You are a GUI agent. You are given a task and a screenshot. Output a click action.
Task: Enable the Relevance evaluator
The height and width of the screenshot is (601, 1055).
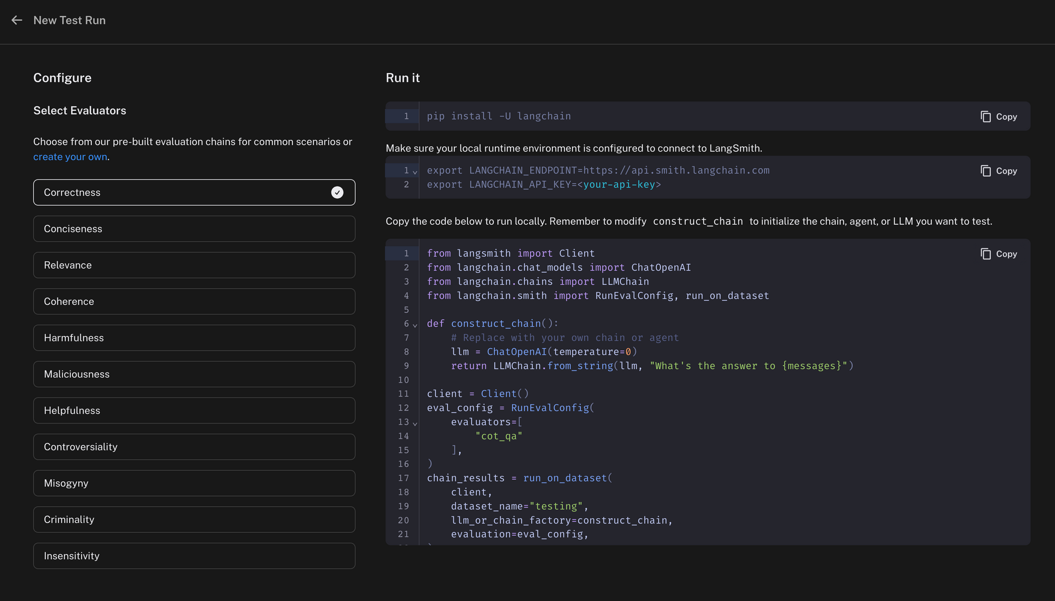pyautogui.click(x=194, y=265)
